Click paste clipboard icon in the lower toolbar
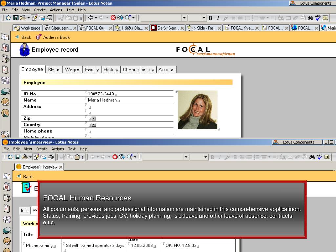This screenshot has width=336, height=252. [77, 157]
